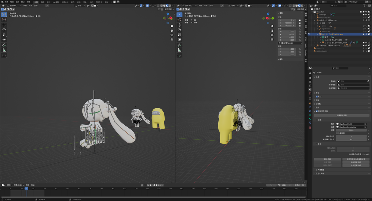The height and width of the screenshot is (201, 372).
Task: Click the pan hand icon in left viewport
Action: 172,30
